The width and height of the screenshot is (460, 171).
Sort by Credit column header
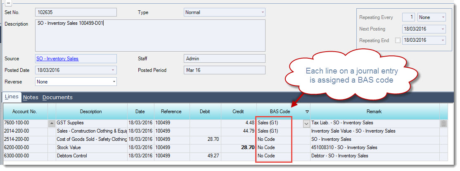(238, 112)
